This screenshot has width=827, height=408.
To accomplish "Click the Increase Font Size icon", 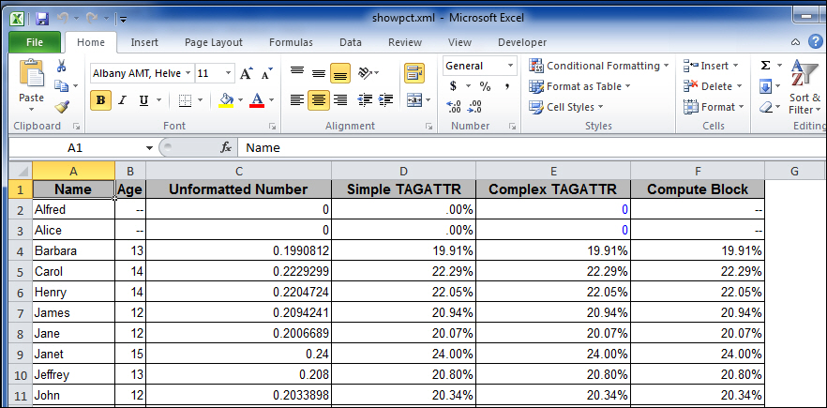I will (246, 73).
